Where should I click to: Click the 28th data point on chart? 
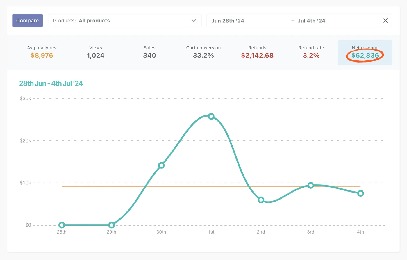[62, 225]
